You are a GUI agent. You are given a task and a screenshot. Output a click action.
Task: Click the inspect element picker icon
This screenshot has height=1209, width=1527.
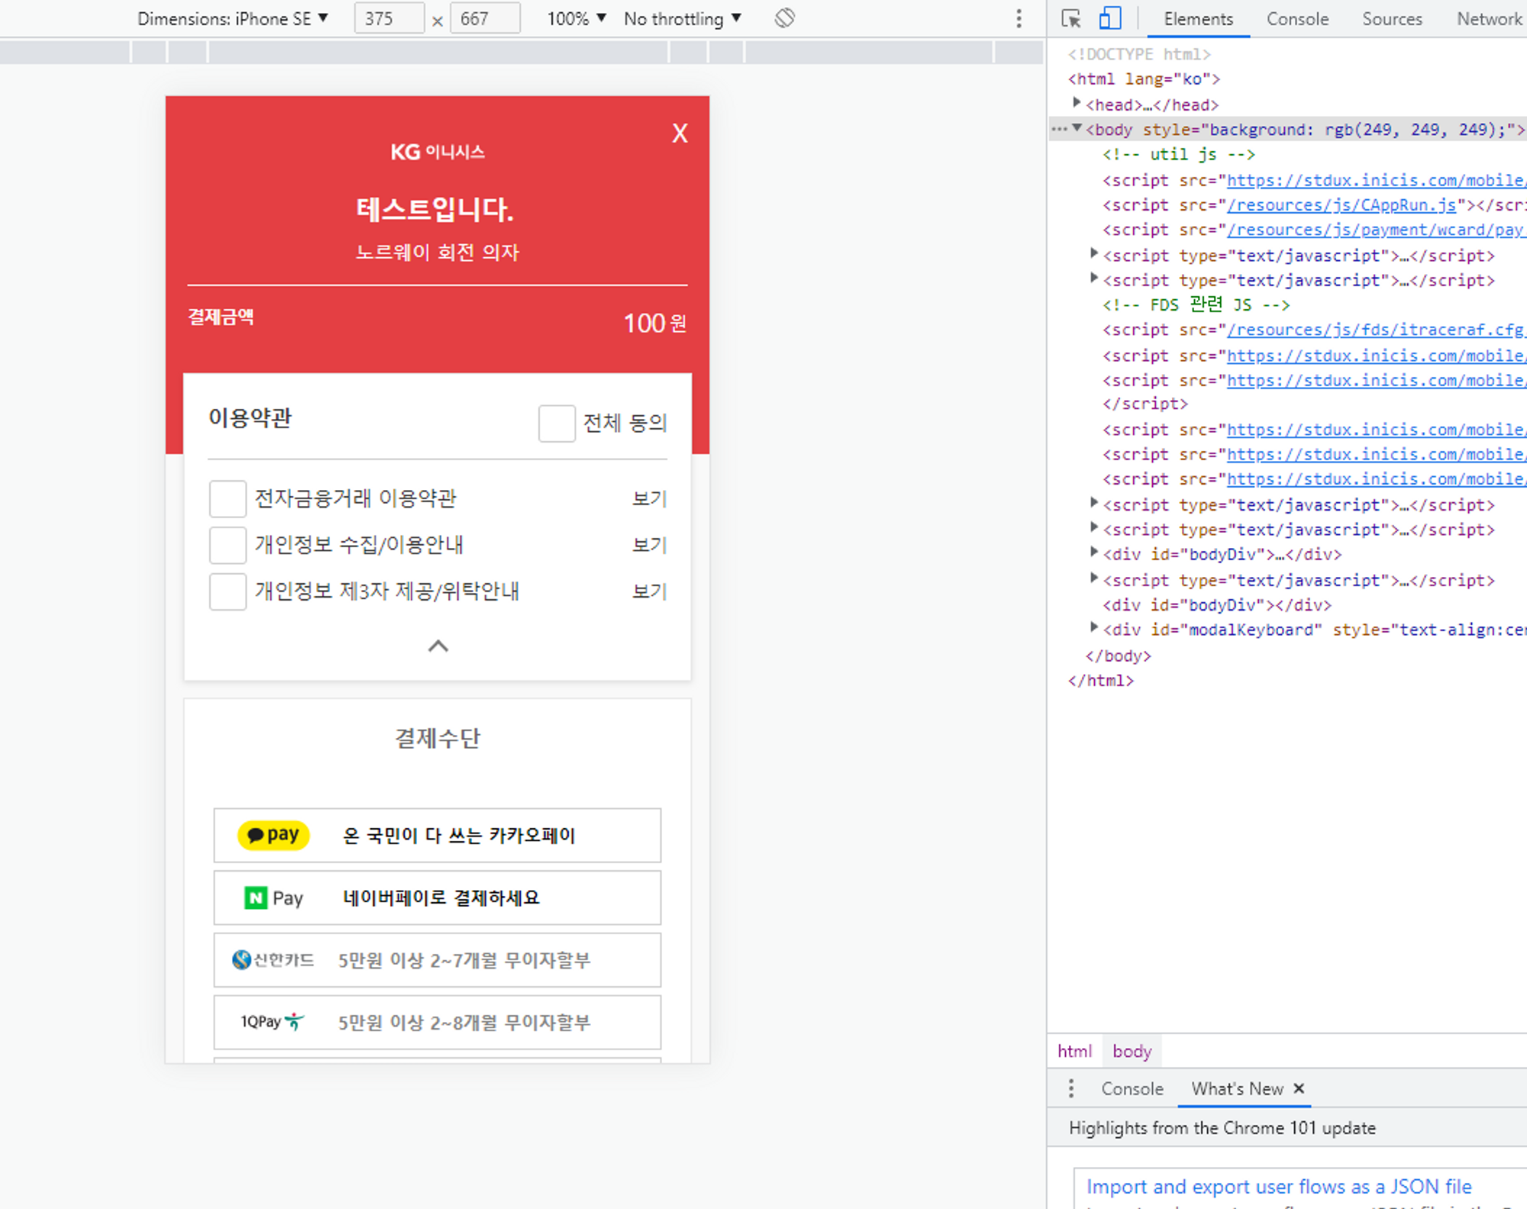1071,18
